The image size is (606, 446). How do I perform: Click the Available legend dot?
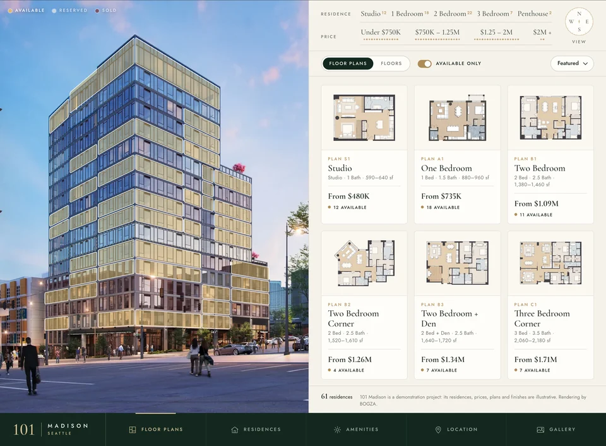pos(10,11)
